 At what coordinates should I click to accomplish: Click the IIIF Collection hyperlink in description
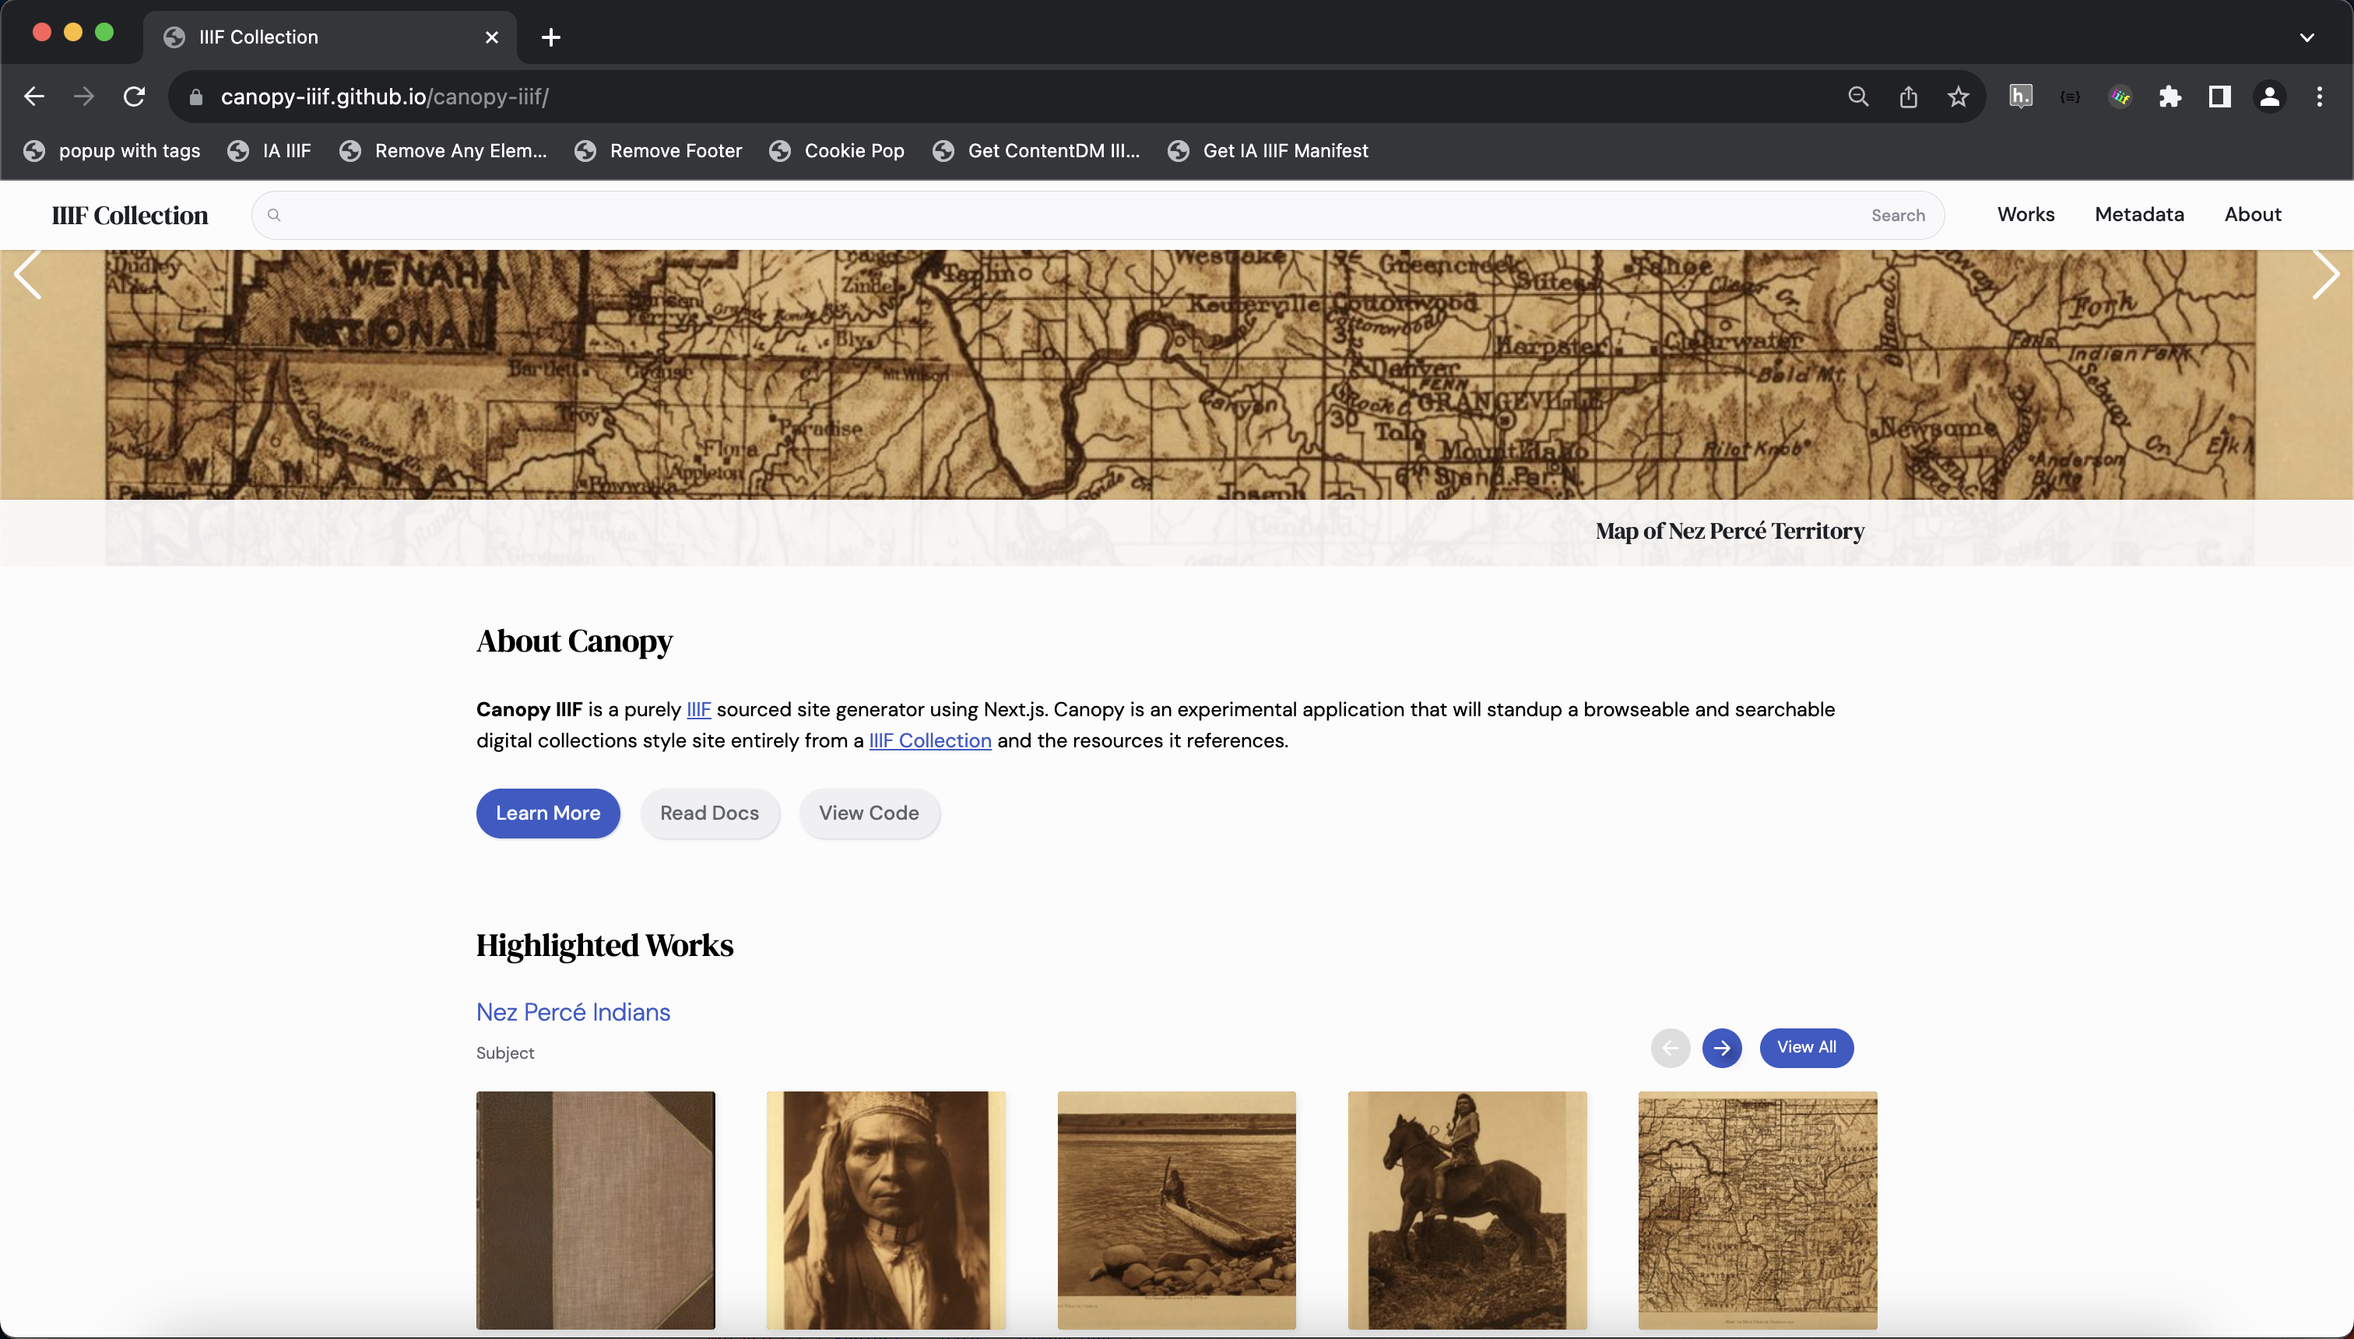click(929, 740)
